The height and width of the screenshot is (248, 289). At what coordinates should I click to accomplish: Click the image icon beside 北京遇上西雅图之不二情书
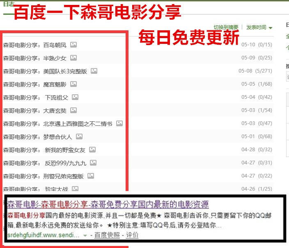pos(119,123)
